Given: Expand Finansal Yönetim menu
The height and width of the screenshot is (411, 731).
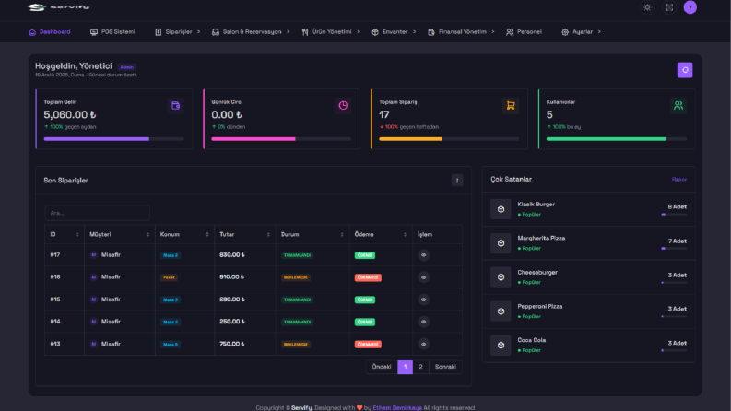Looking at the screenshot, I should (x=461, y=32).
